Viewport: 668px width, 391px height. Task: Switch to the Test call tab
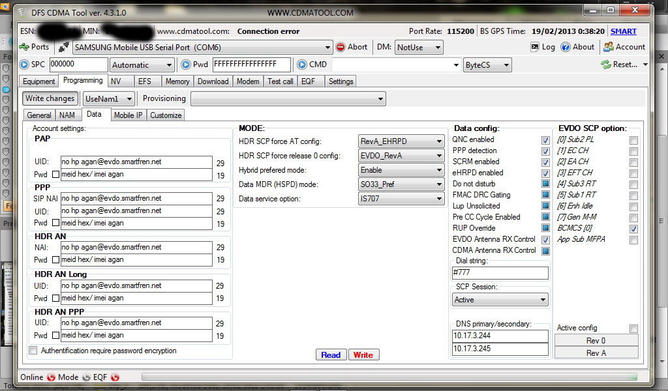point(281,81)
